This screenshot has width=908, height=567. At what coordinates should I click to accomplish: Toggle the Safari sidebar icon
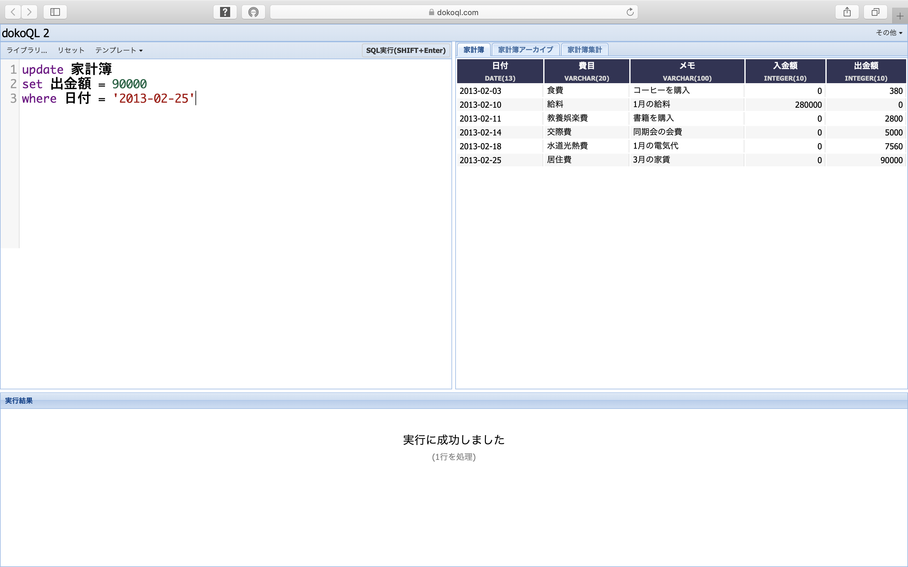tap(55, 12)
